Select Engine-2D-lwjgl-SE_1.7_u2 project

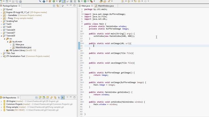click(x=18, y=12)
